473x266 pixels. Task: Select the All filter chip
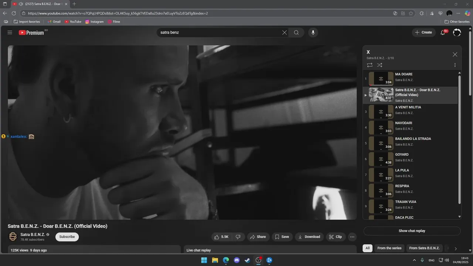pyautogui.click(x=367, y=248)
